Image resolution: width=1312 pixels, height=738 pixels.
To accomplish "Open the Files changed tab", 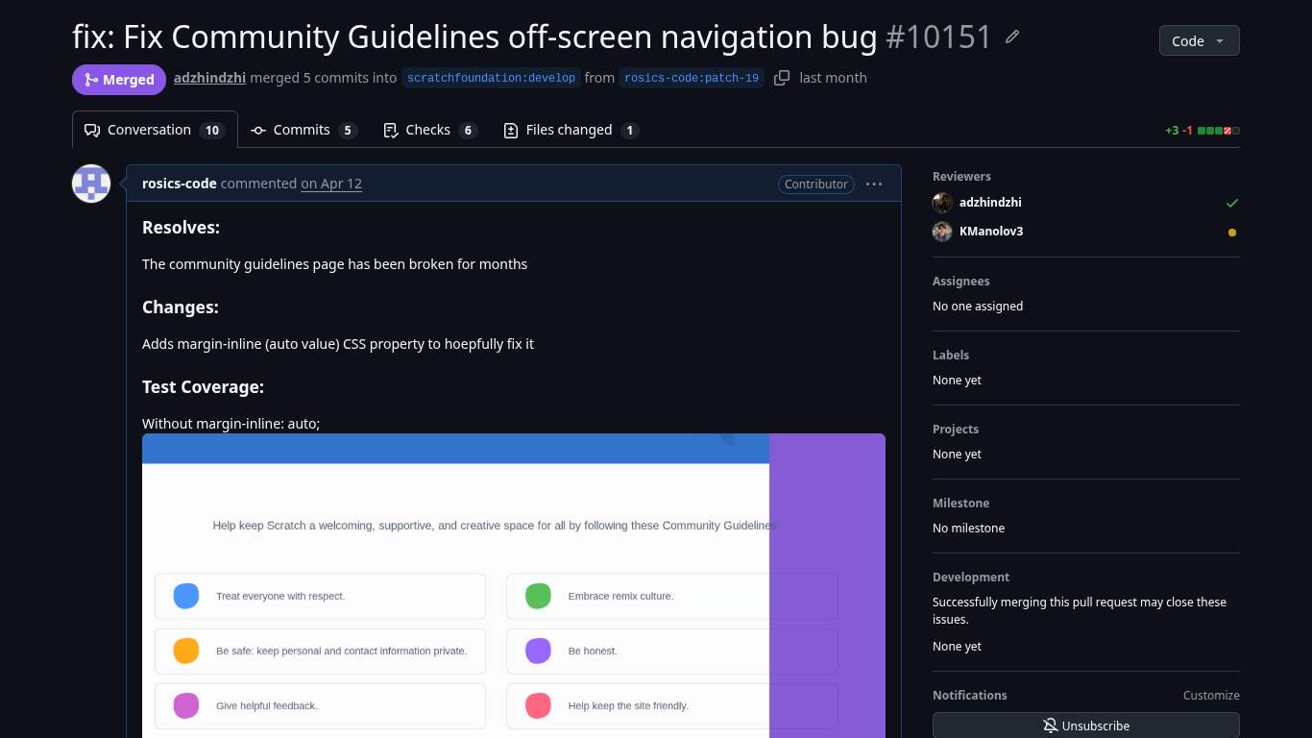I will click(571, 130).
